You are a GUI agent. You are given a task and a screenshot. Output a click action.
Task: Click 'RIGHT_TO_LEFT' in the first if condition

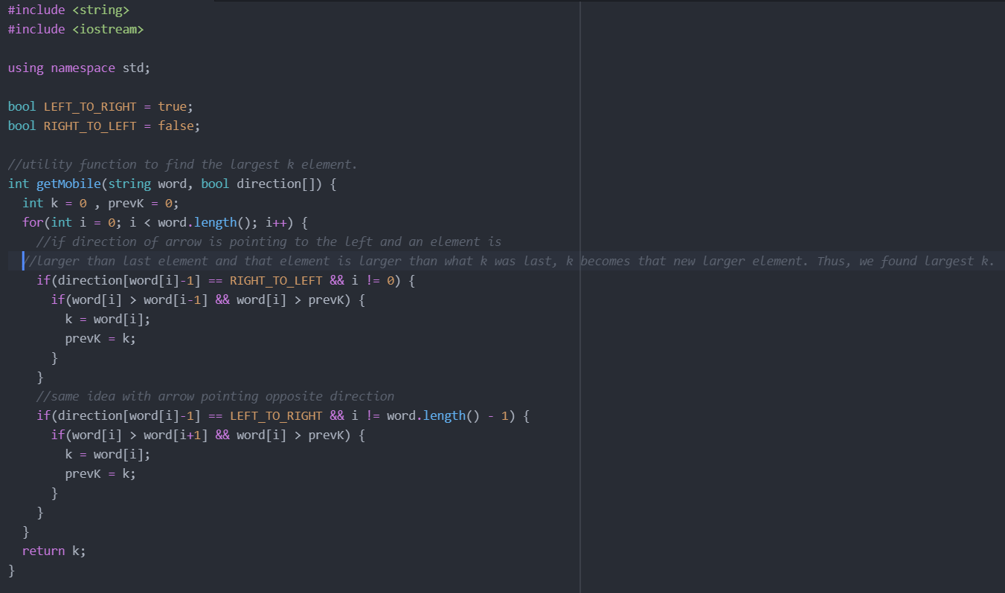(x=276, y=281)
